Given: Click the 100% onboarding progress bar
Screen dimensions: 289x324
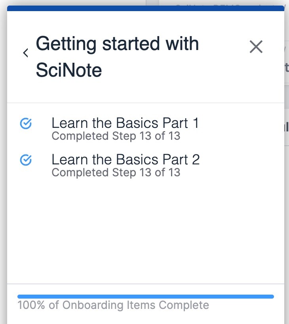Looking at the screenshot, I should (x=144, y=296).
